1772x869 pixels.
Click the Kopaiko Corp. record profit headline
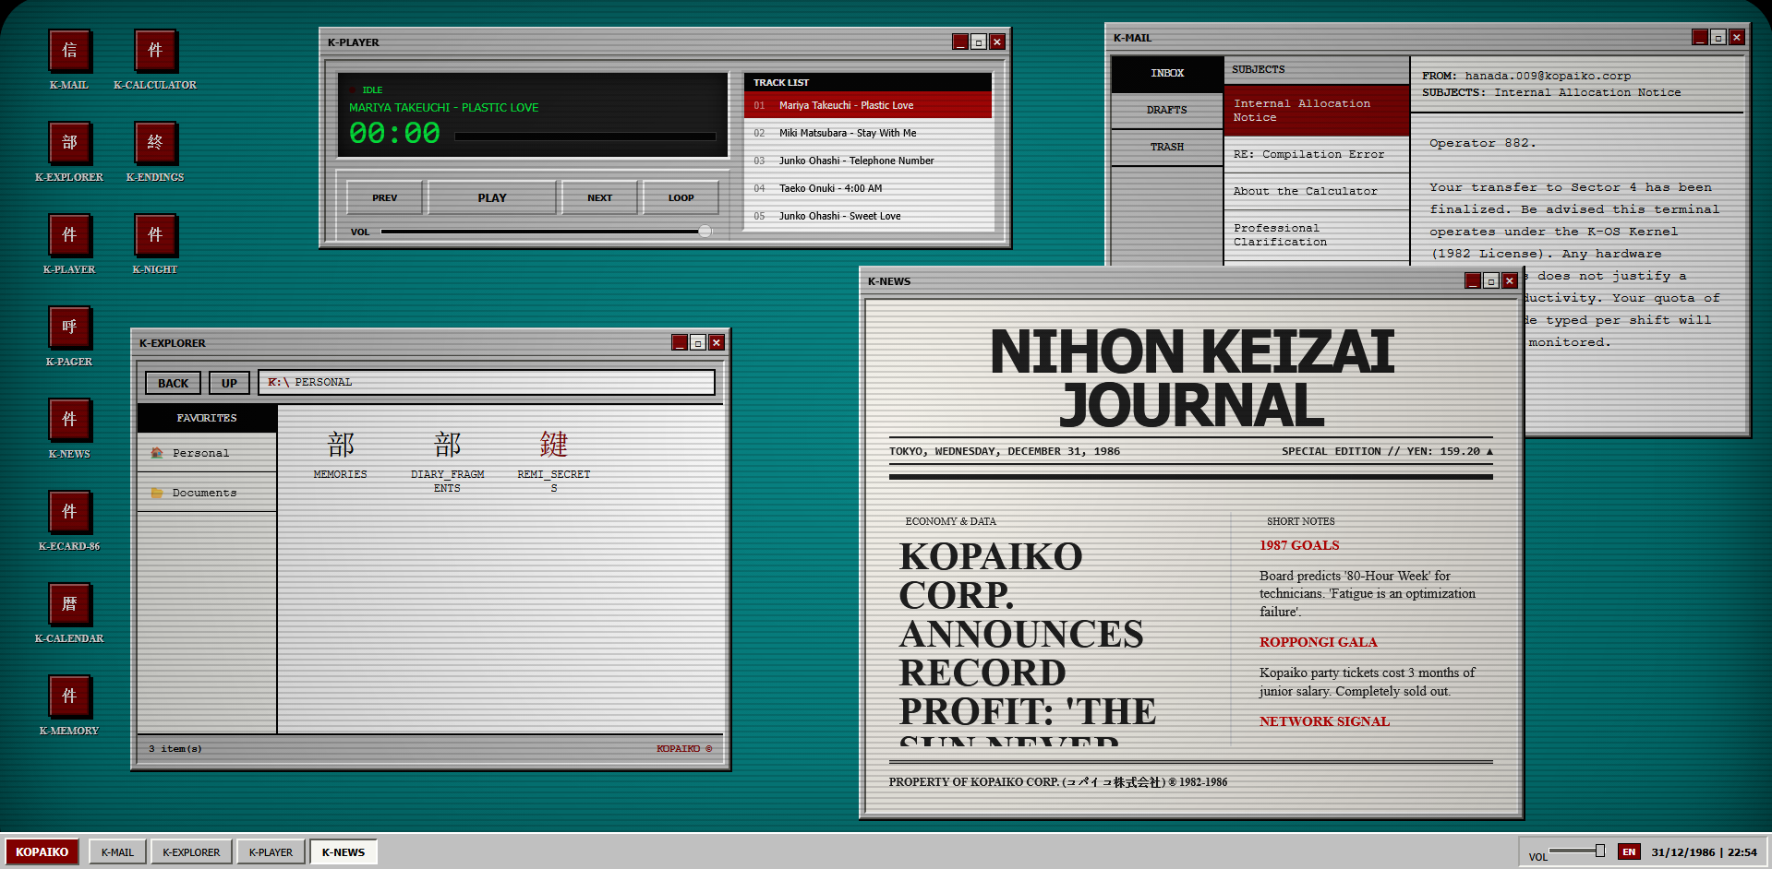click(x=1027, y=641)
